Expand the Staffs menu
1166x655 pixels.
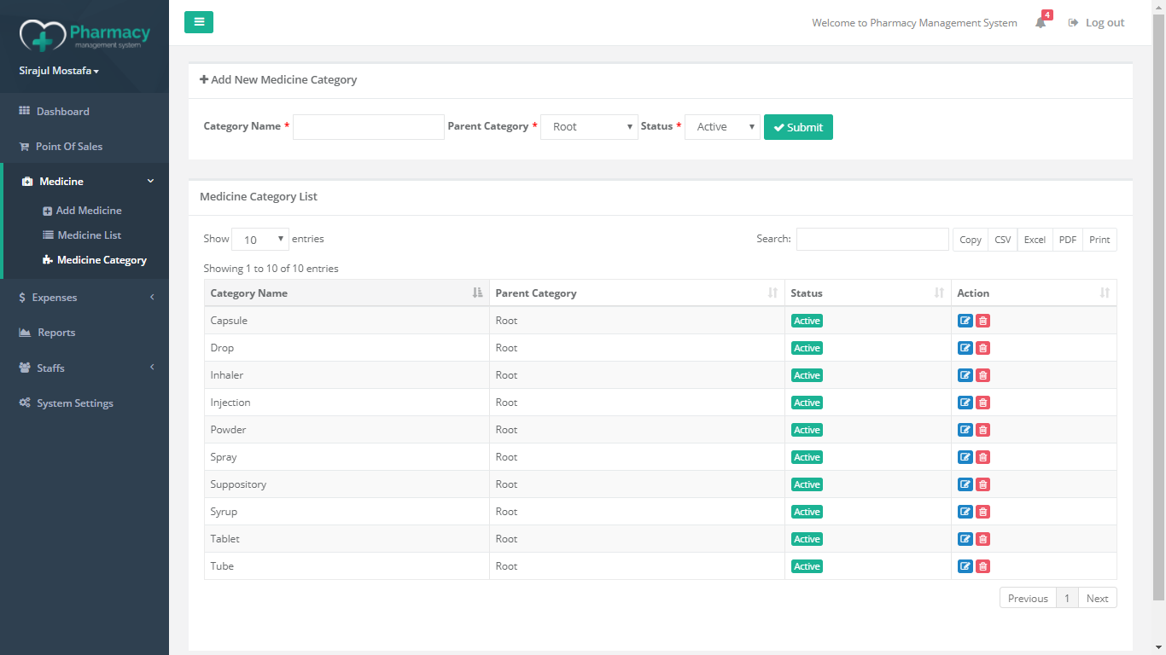click(x=85, y=368)
